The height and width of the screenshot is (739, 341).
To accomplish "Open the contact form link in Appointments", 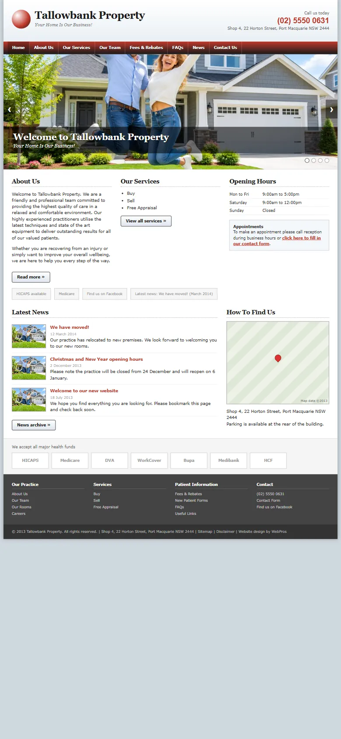I will 277,241.
